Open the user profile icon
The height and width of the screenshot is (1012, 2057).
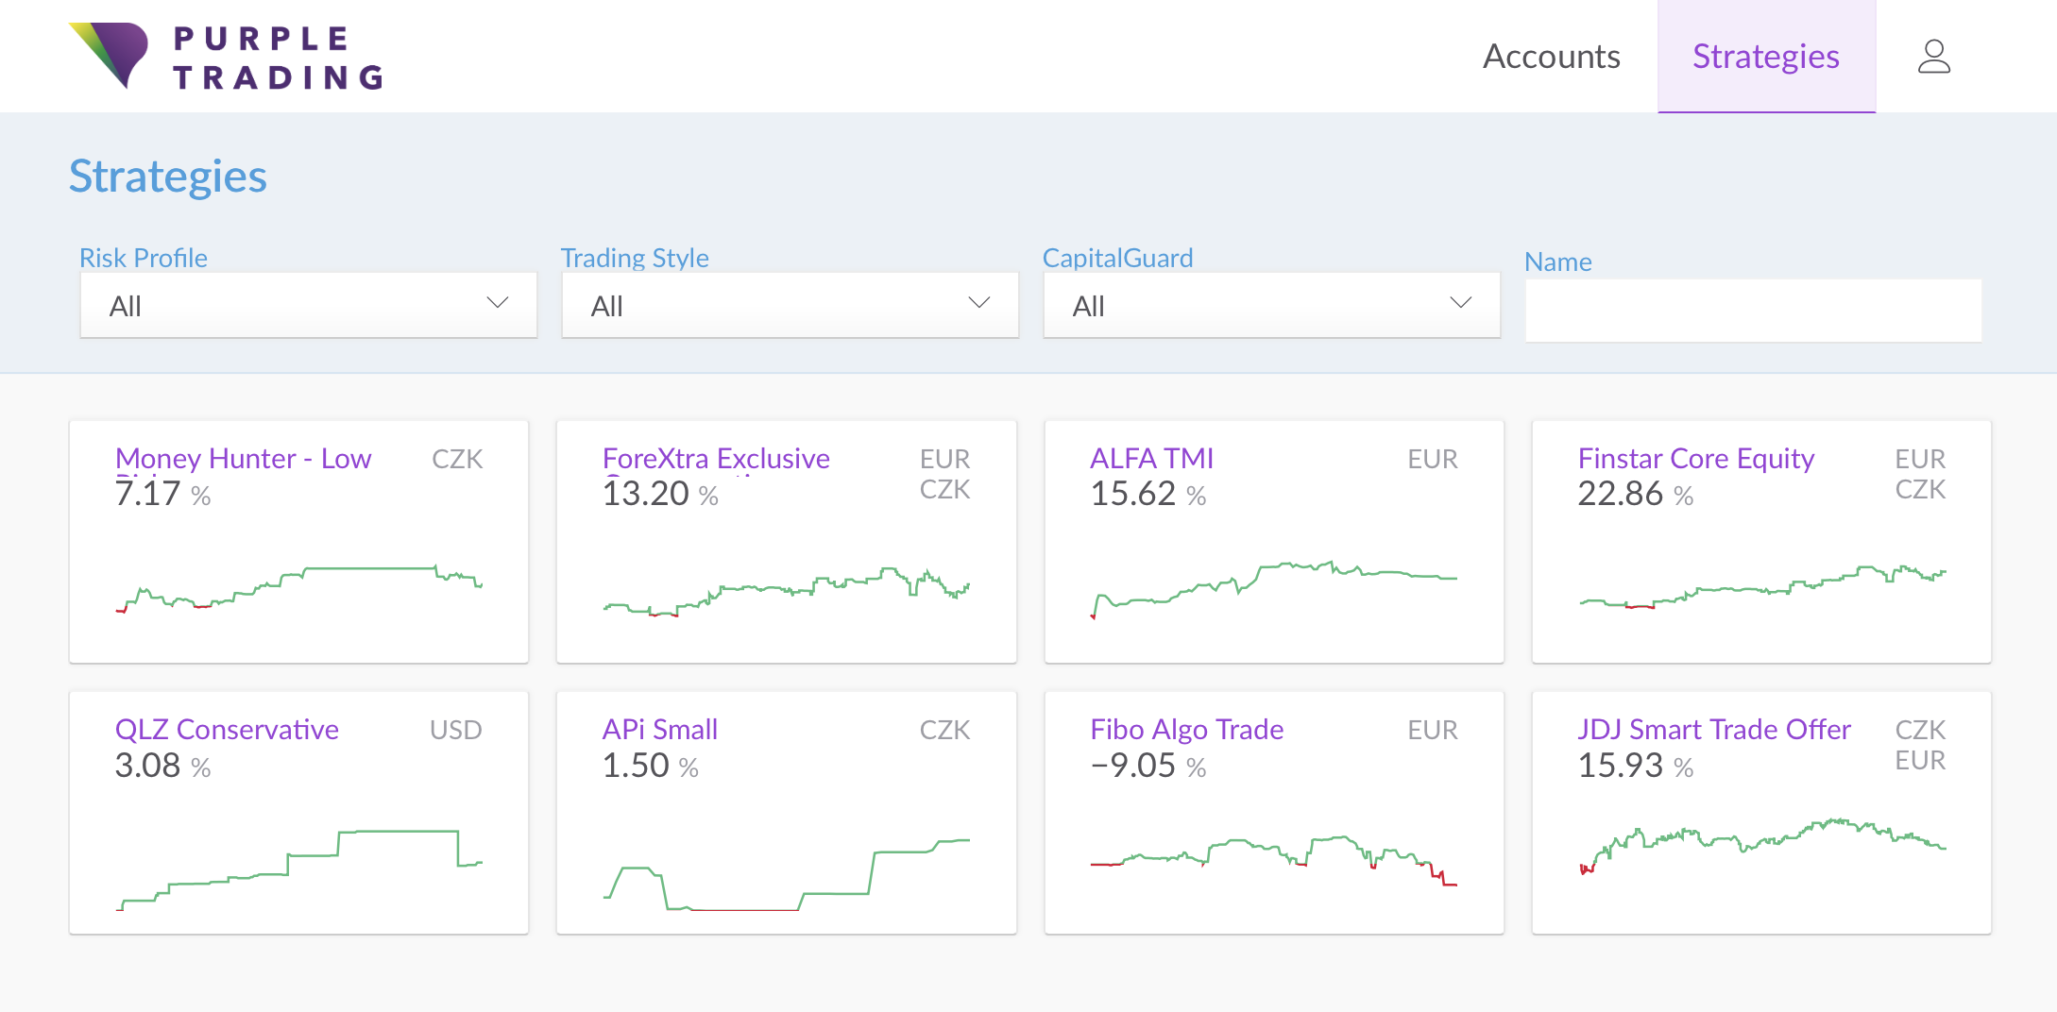pyautogui.click(x=1933, y=57)
